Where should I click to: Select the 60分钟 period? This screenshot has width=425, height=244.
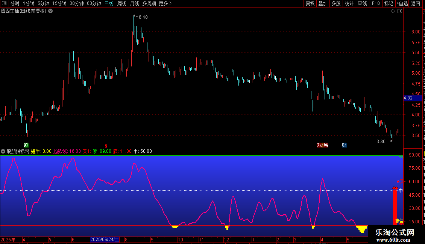click(94, 3)
